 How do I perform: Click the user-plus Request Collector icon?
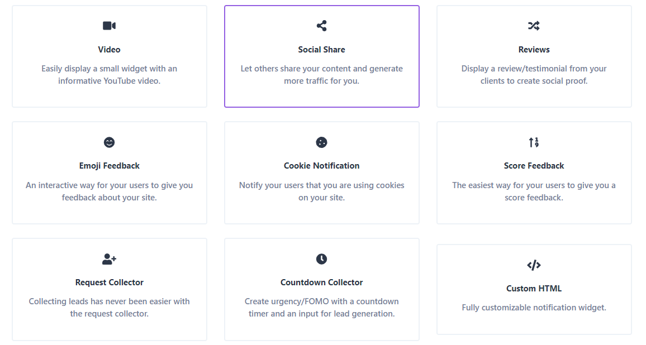pyautogui.click(x=109, y=259)
